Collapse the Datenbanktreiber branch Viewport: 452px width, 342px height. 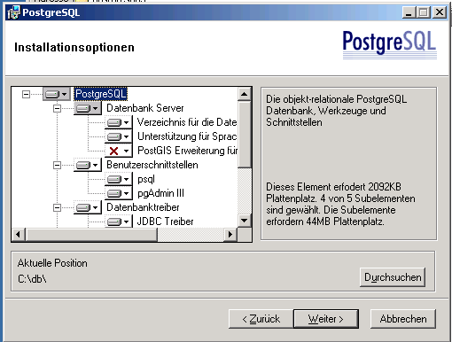[x=57, y=207]
